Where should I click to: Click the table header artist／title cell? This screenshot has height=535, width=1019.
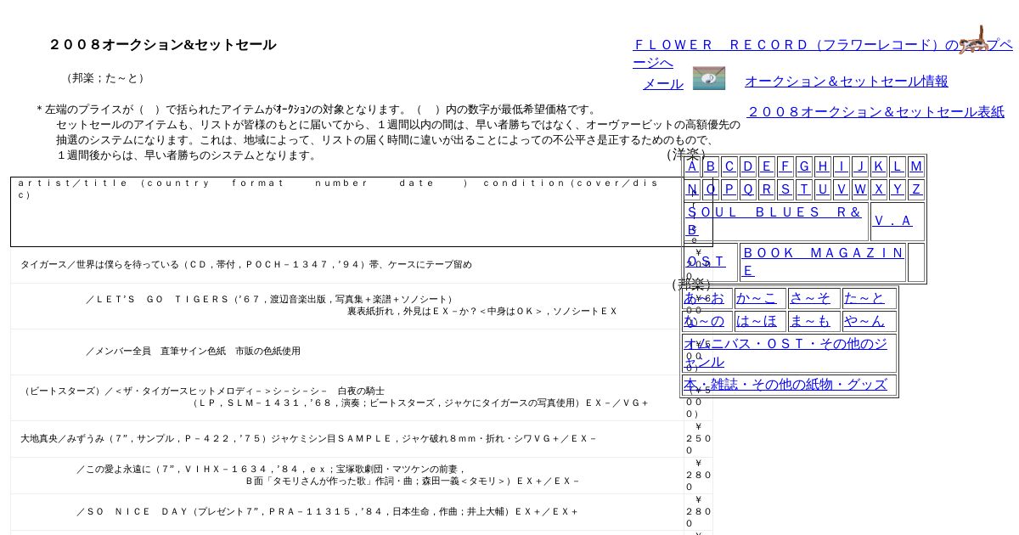tap(346, 211)
